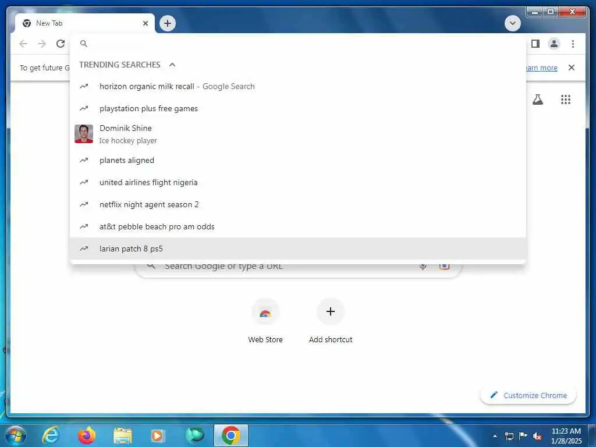
Task: Open the profile avatar menu
Action: pos(554,44)
